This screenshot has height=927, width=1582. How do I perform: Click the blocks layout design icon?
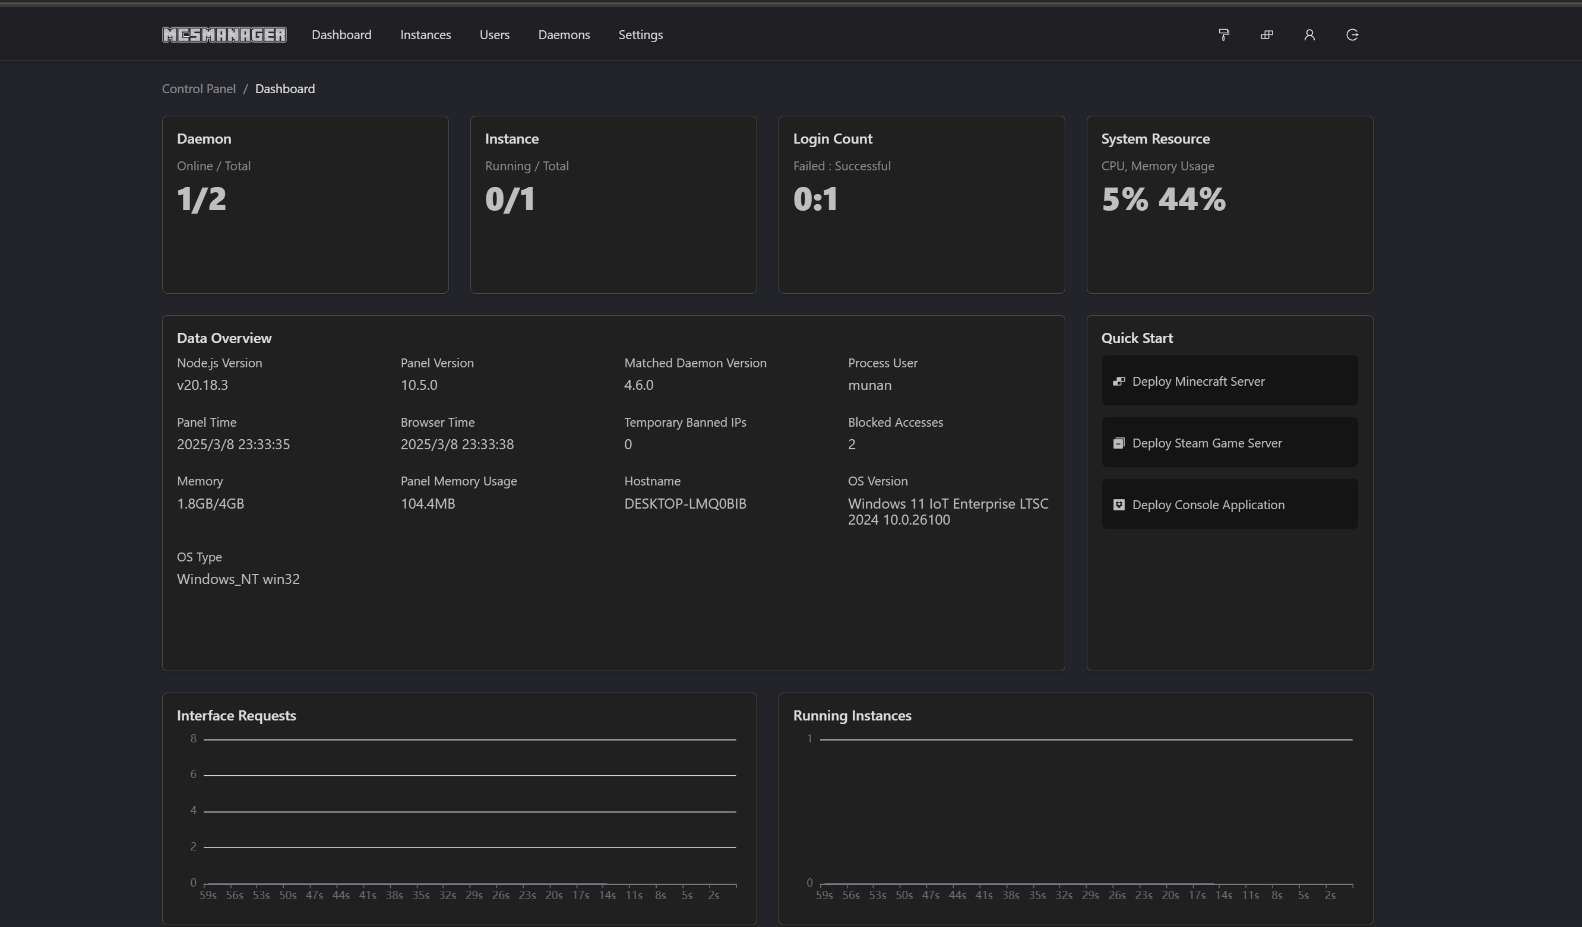coord(1266,34)
